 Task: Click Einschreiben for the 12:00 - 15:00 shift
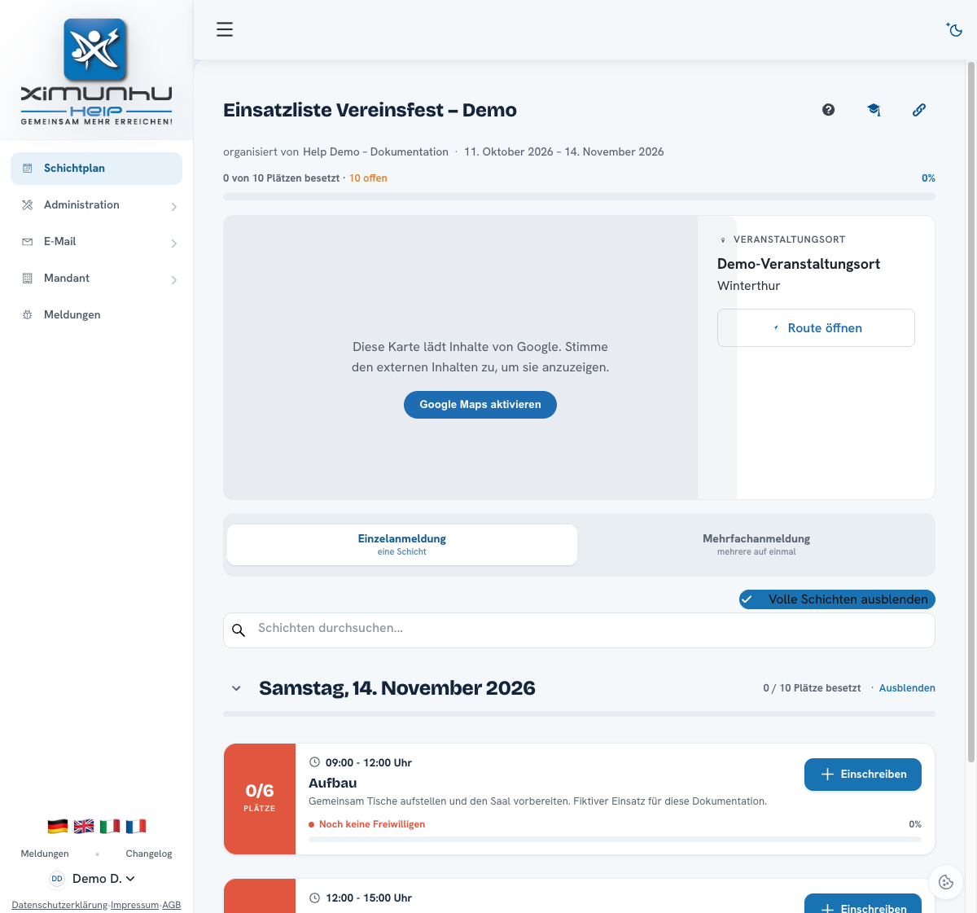point(863,904)
